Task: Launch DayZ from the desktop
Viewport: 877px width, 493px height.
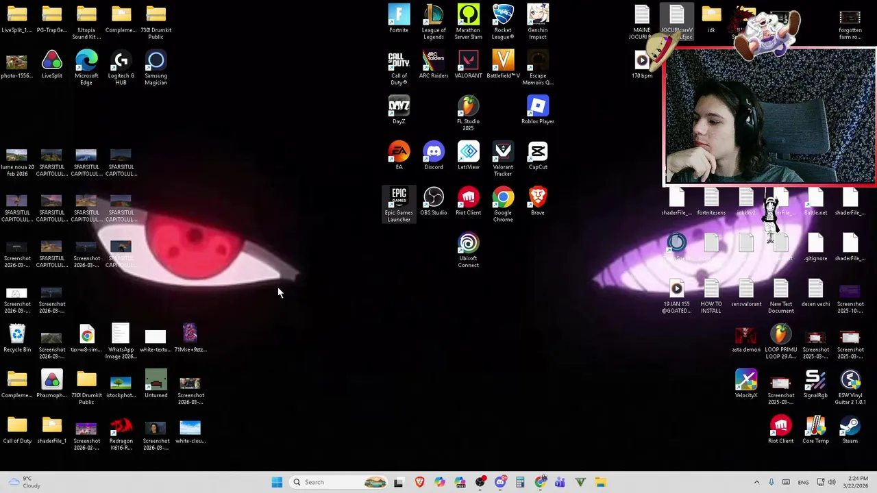Action: pyautogui.click(x=399, y=110)
